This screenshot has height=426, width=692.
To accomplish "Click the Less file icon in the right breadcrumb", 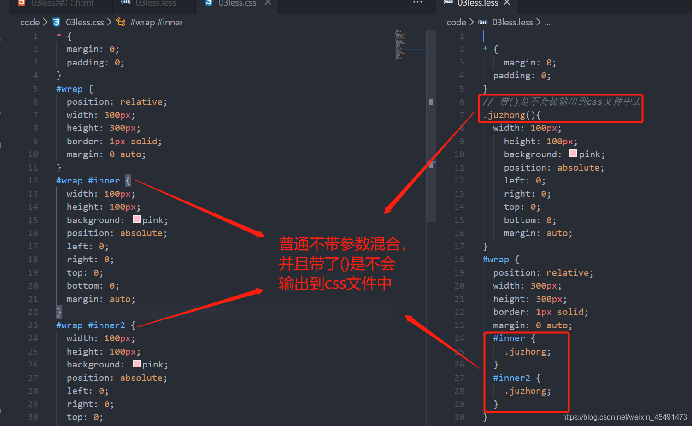I will click(483, 22).
